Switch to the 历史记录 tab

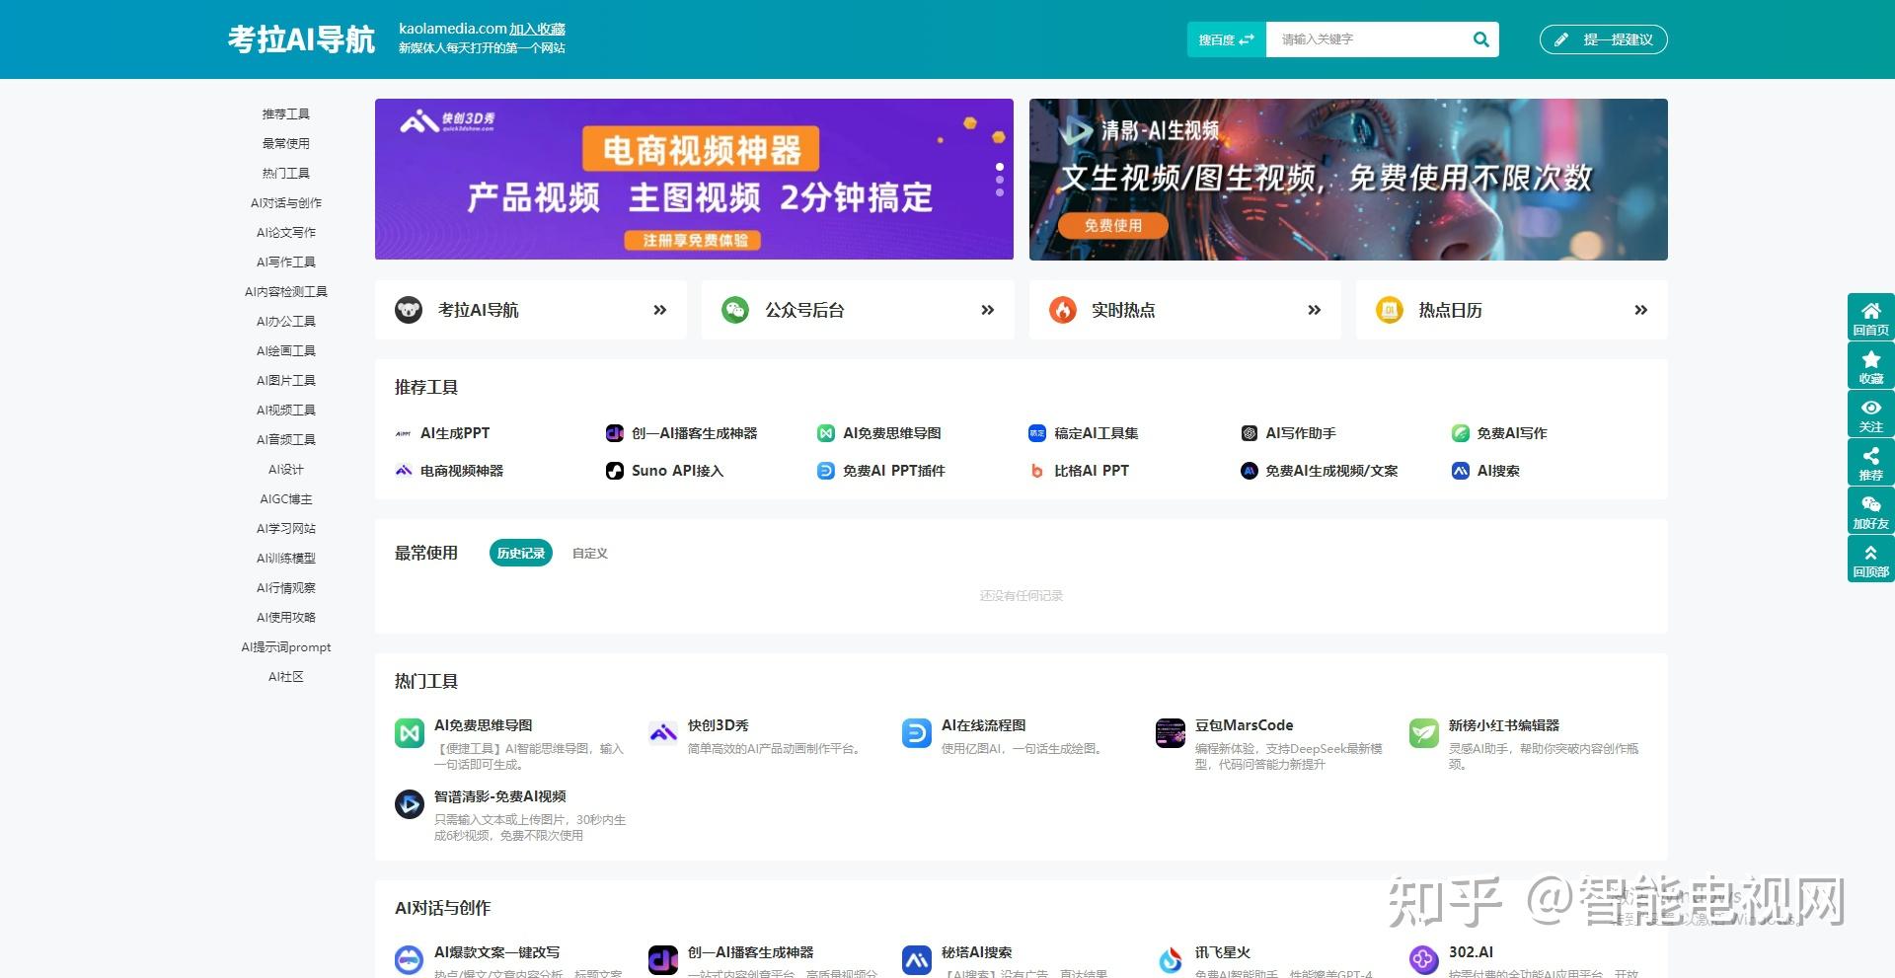[521, 553]
